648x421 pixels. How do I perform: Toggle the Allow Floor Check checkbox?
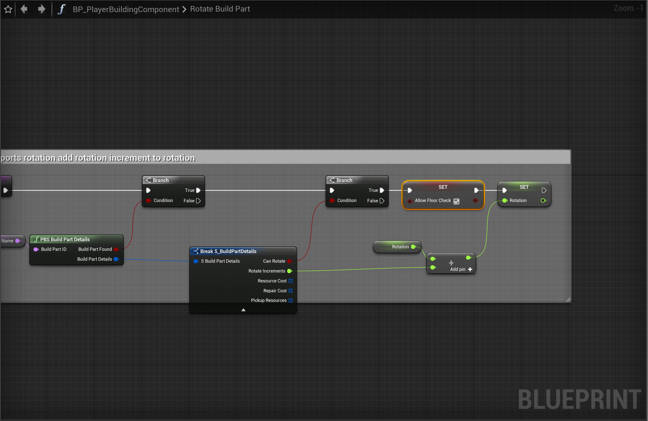tap(456, 201)
